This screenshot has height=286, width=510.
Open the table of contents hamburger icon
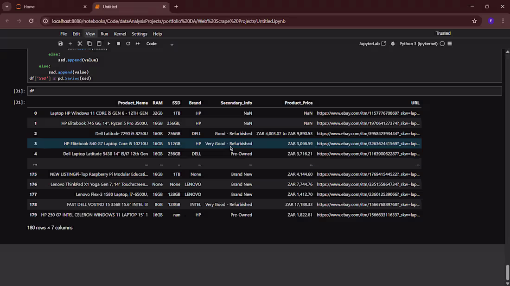[450, 44]
